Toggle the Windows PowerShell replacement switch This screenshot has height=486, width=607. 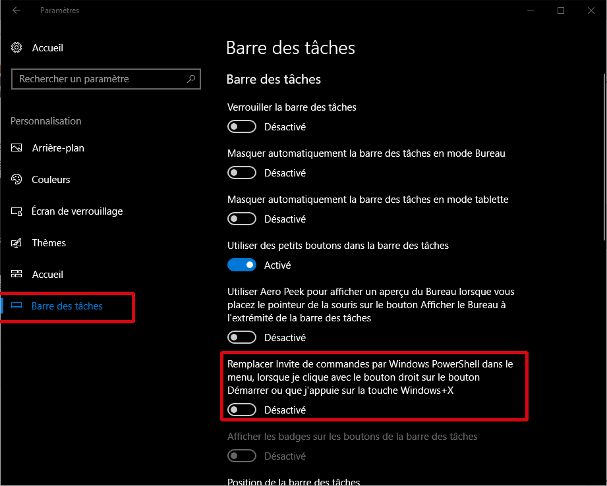tap(241, 410)
